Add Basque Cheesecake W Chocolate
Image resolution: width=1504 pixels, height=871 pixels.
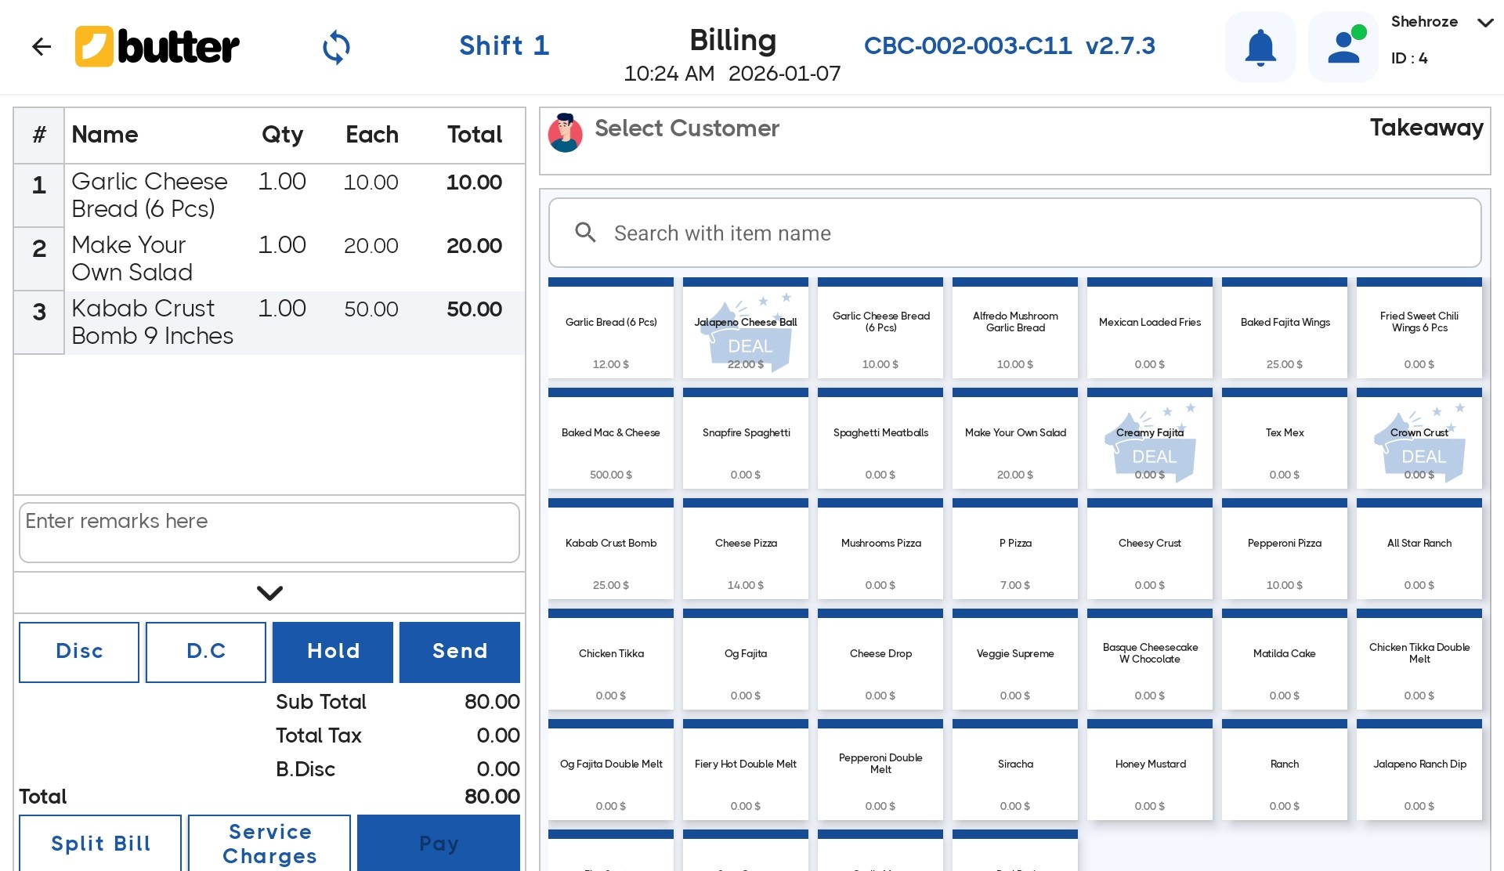pos(1150,660)
